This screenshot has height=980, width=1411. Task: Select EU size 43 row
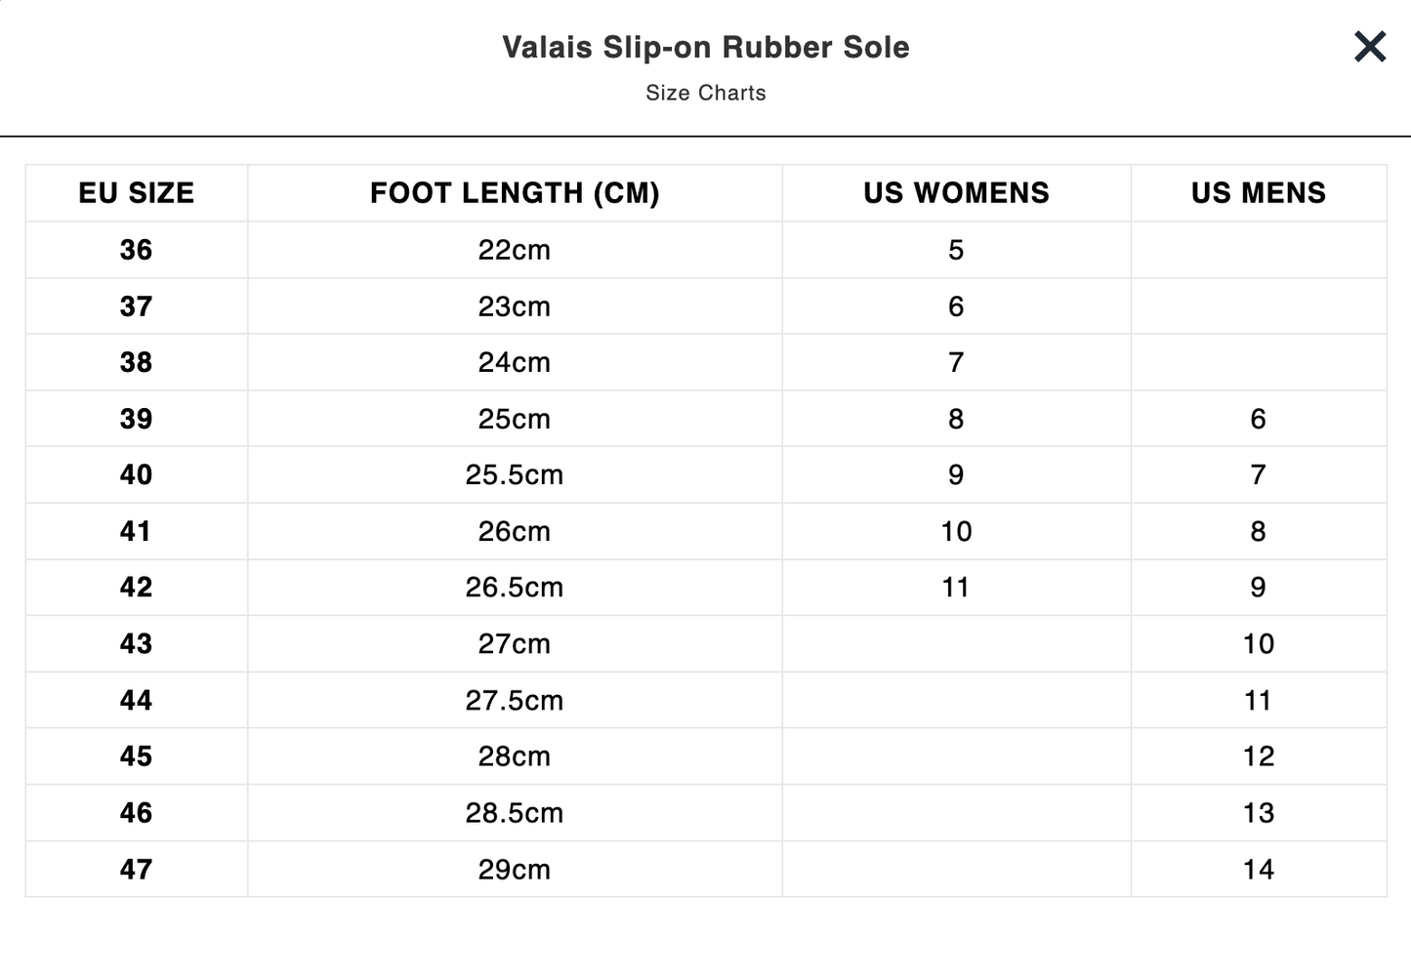[x=136, y=644]
